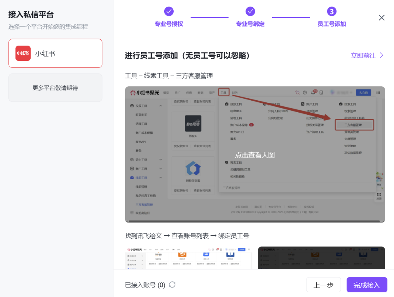Click the 进行员工号添加 heading

click(x=188, y=55)
